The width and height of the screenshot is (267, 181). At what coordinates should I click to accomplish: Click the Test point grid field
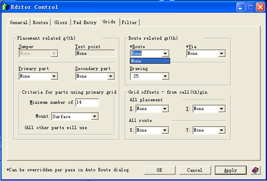point(95,53)
